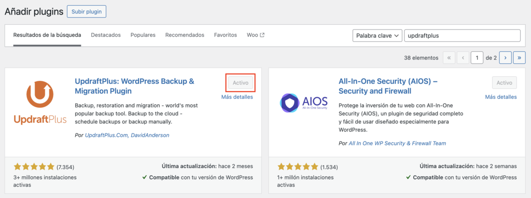Open the Recomendados tab

click(x=185, y=35)
